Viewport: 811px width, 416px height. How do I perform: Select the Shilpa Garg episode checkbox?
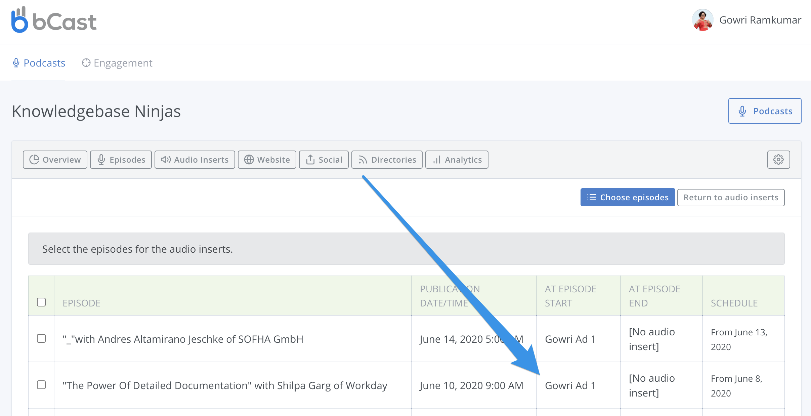(x=41, y=385)
